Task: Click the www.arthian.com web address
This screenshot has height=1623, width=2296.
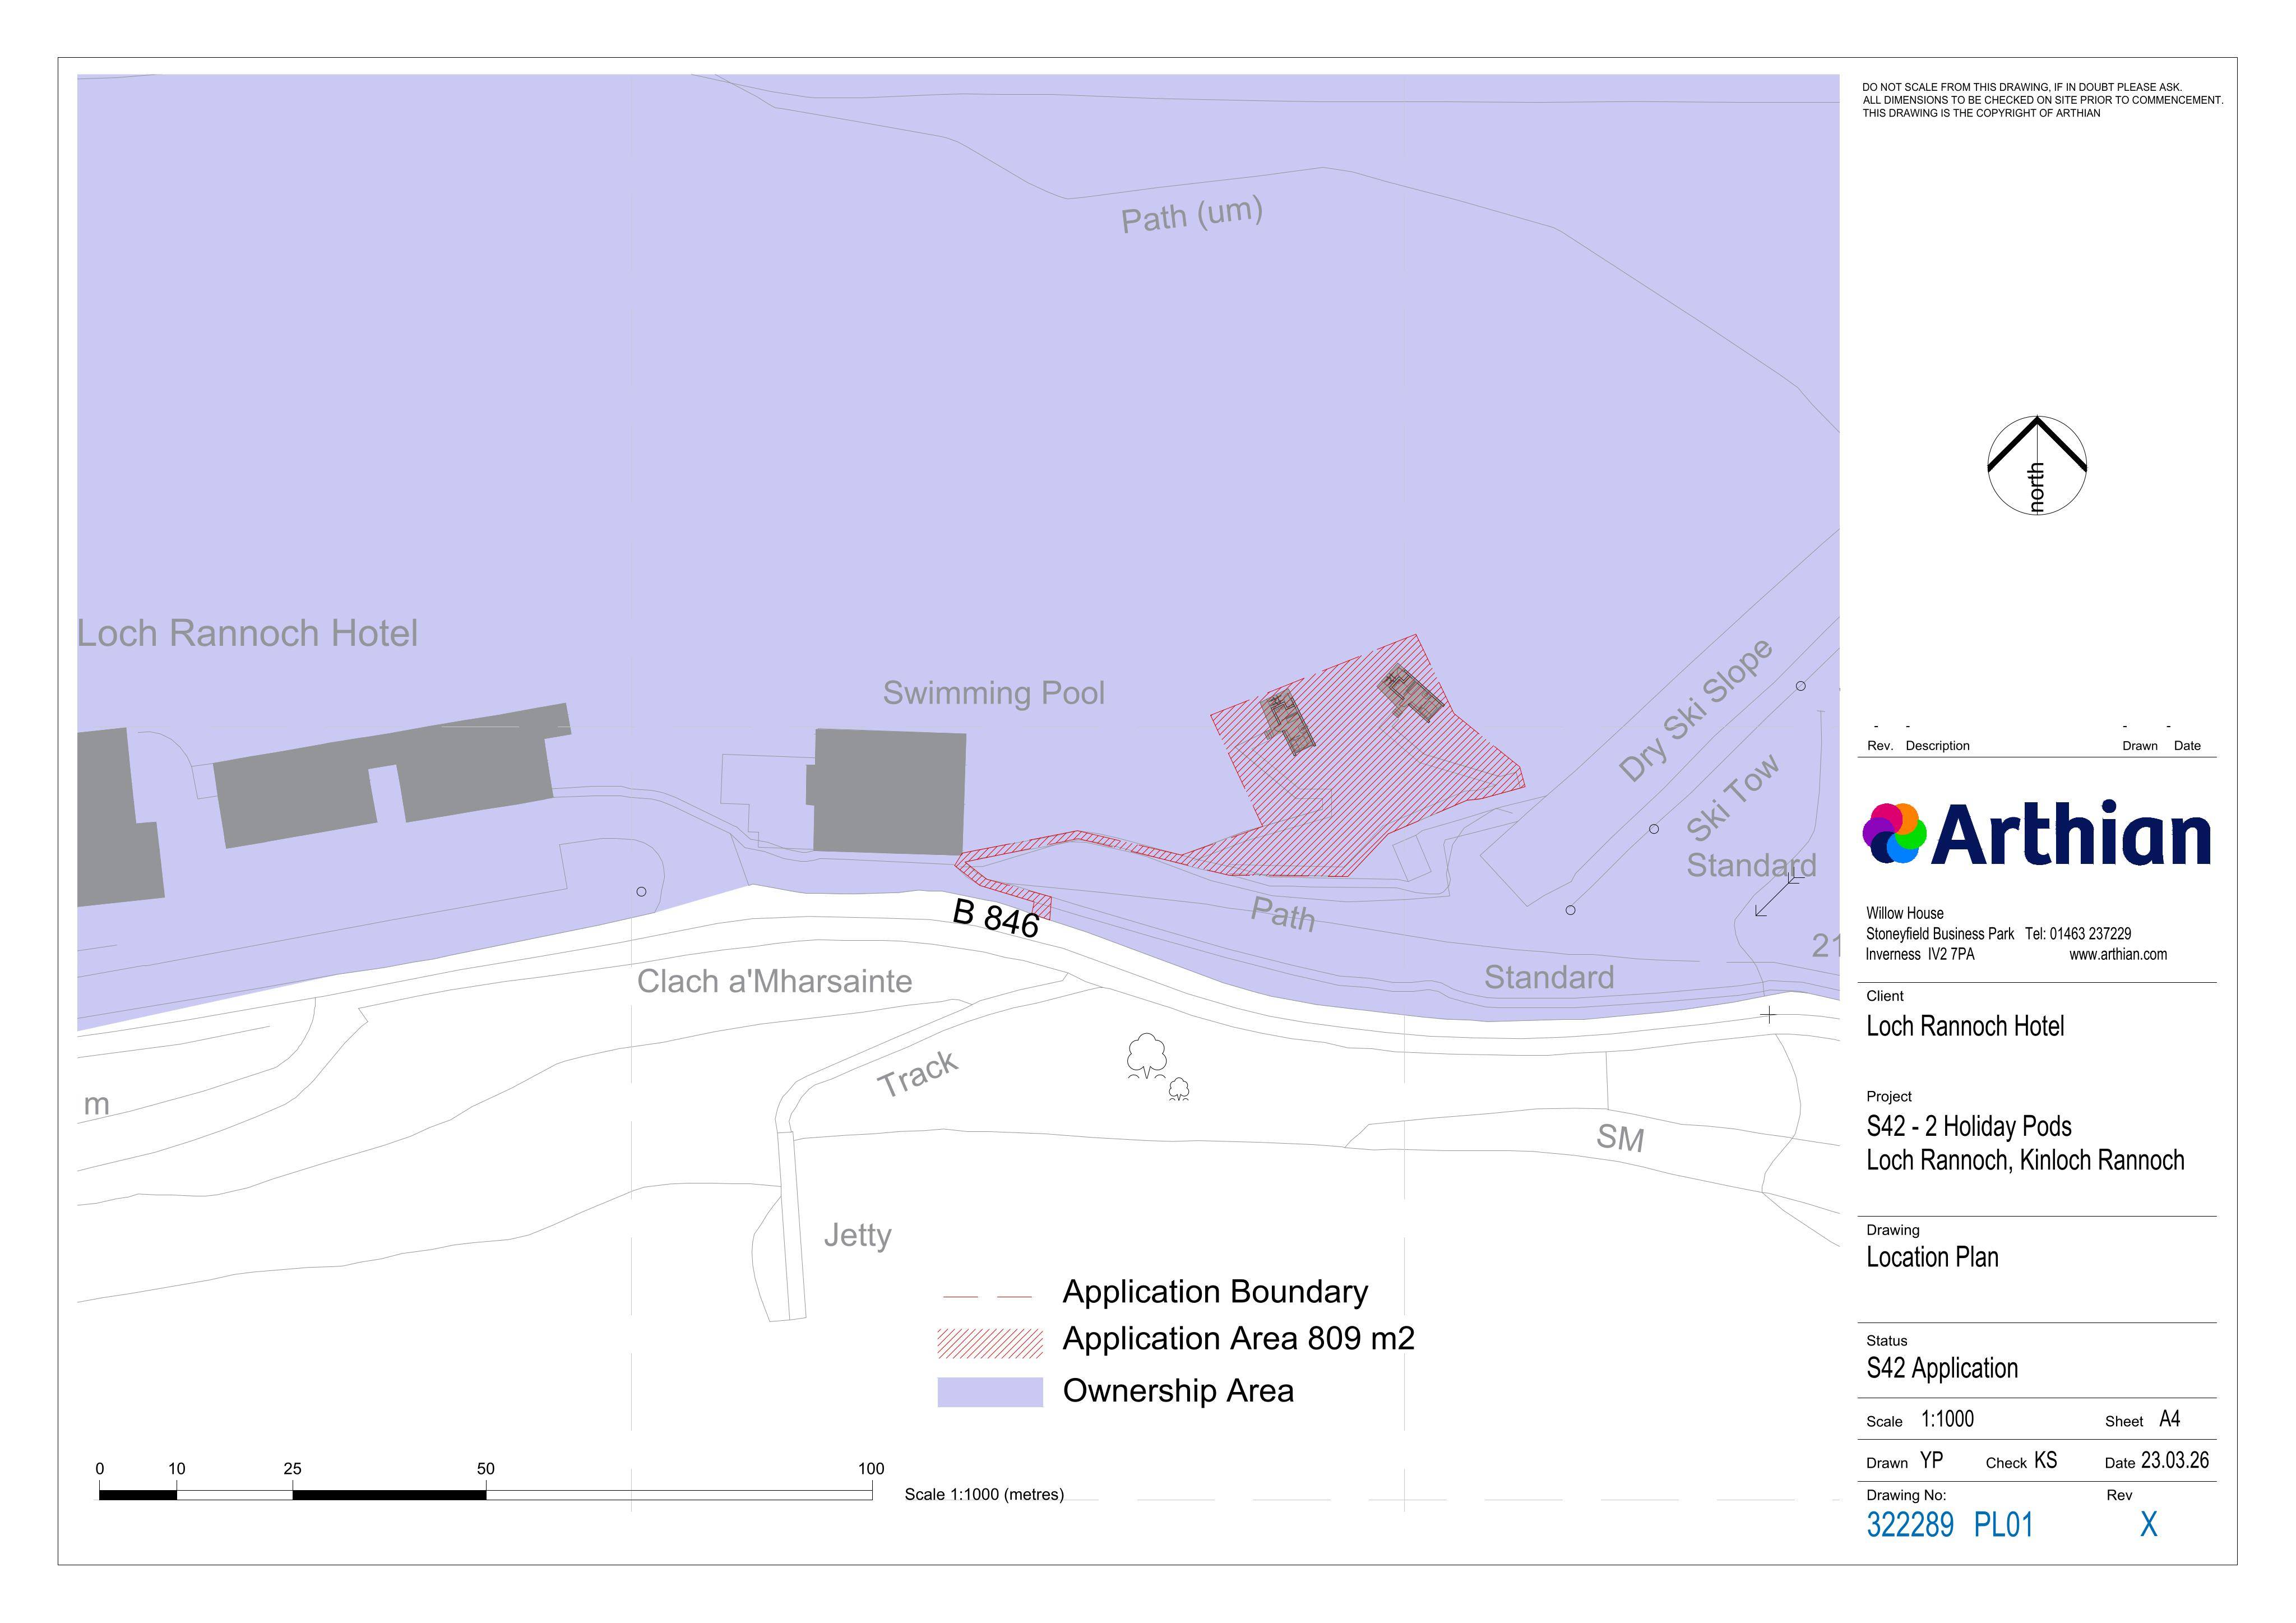Action: 2118,954
